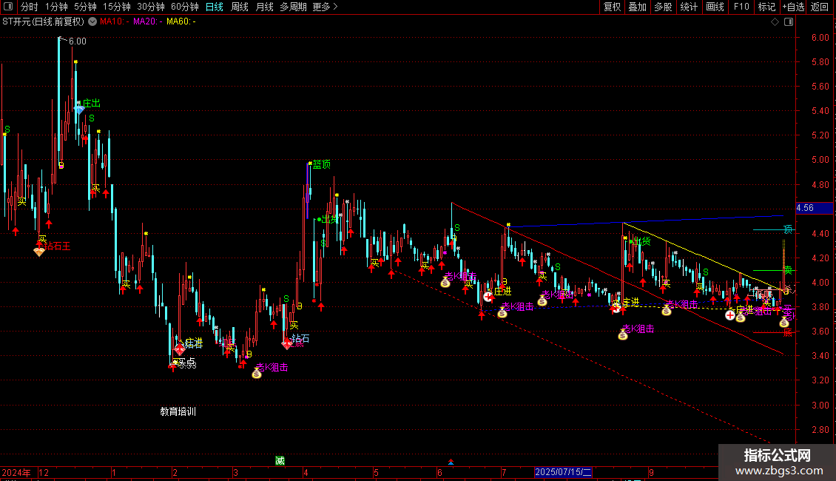The width and height of the screenshot is (836, 481).
Task: Click the small event marker near June
Action: coord(451,462)
